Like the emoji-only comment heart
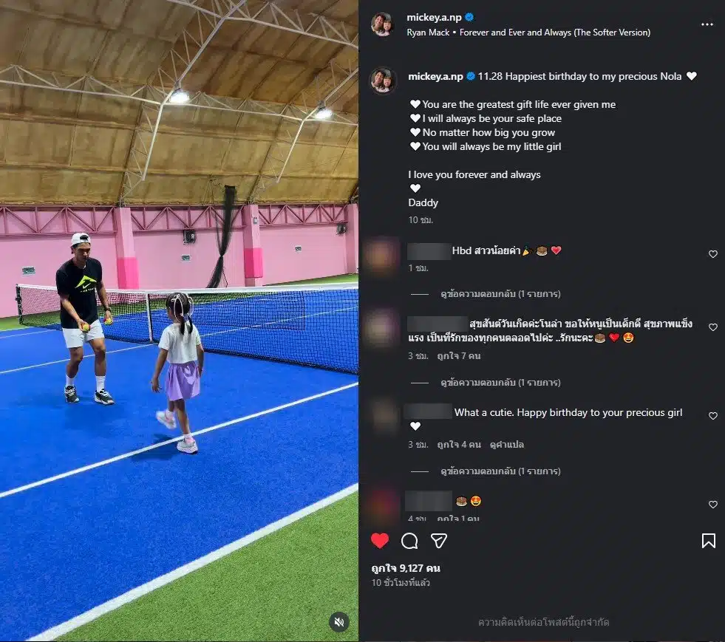 pyautogui.click(x=713, y=505)
